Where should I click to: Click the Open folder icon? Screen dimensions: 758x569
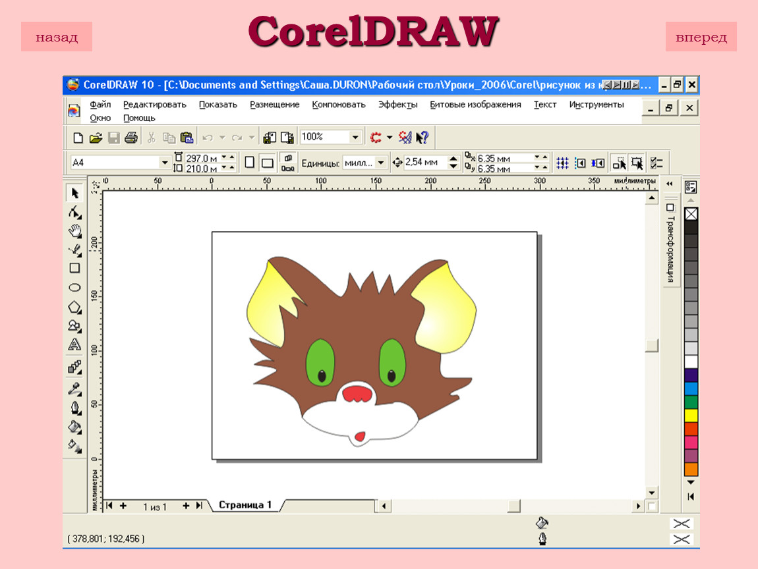pyautogui.click(x=96, y=138)
